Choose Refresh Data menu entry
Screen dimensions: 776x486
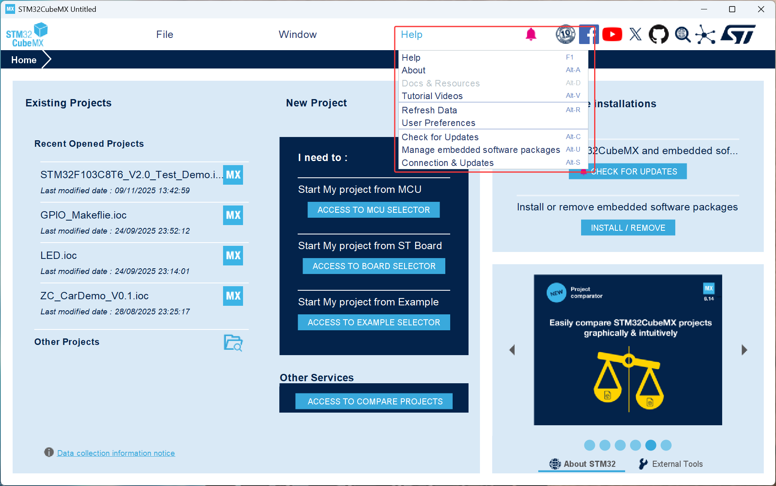click(x=493, y=110)
